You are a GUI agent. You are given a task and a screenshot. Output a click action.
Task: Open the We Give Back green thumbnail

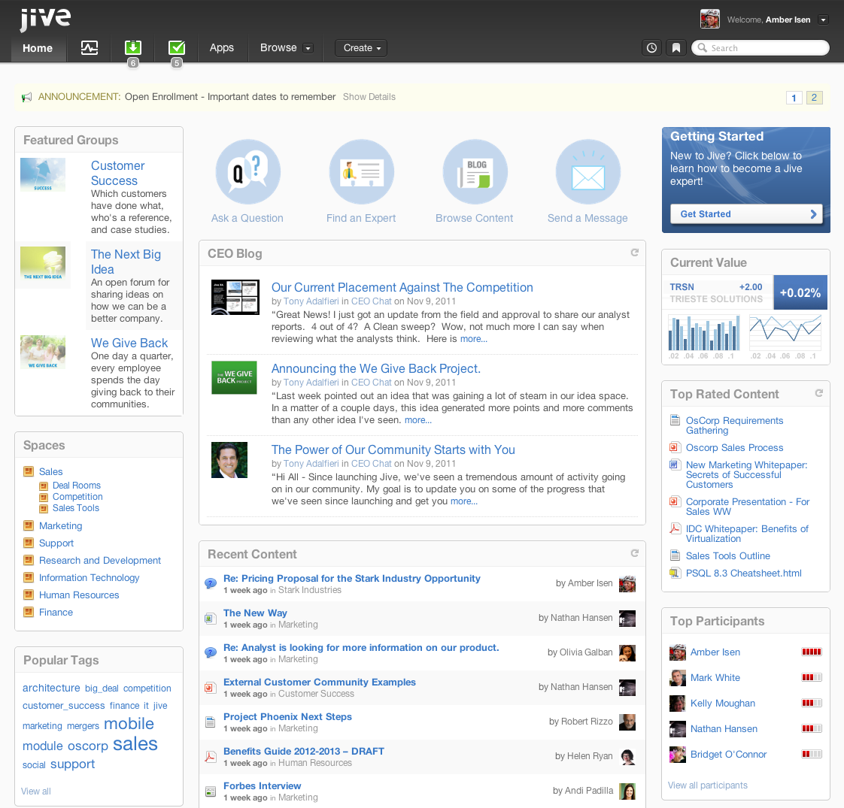click(234, 377)
